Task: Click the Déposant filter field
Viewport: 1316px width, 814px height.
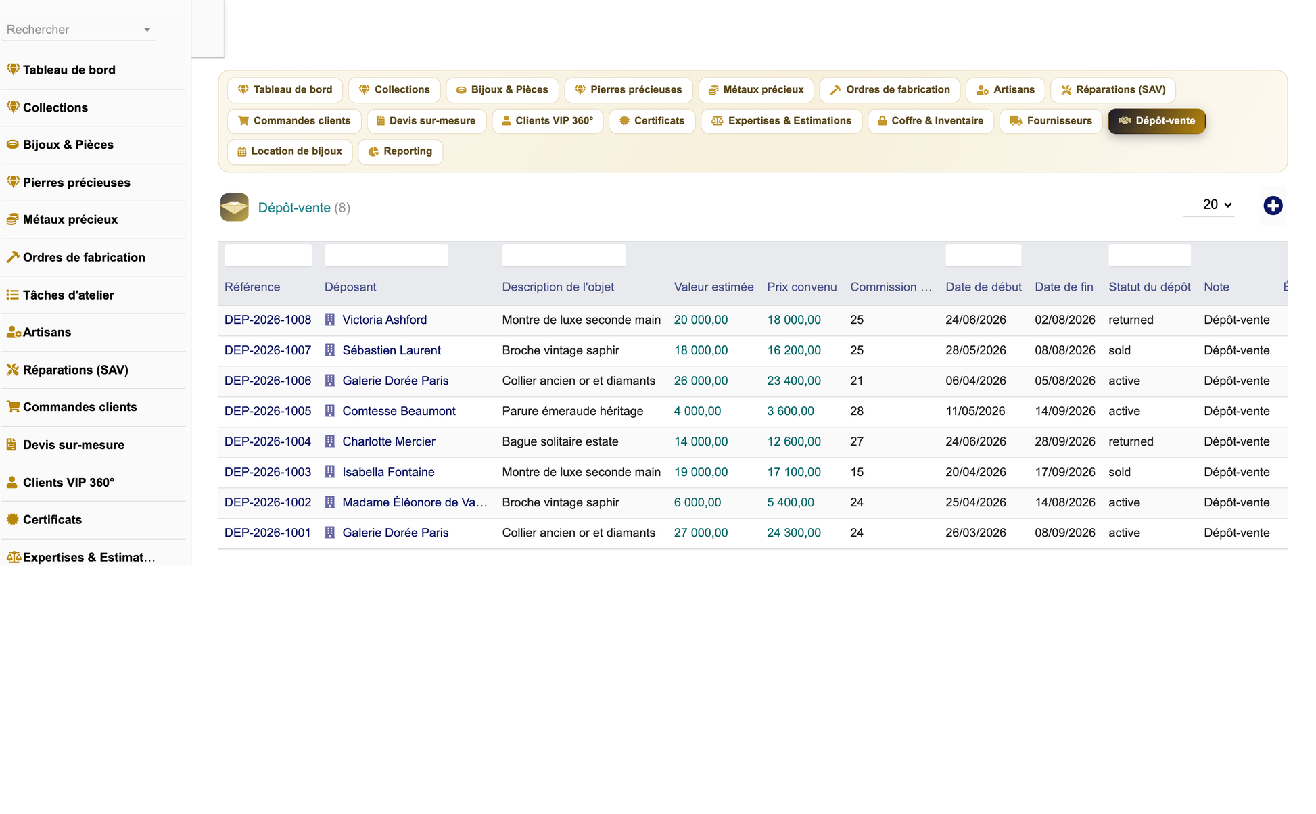Action: [x=386, y=255]
